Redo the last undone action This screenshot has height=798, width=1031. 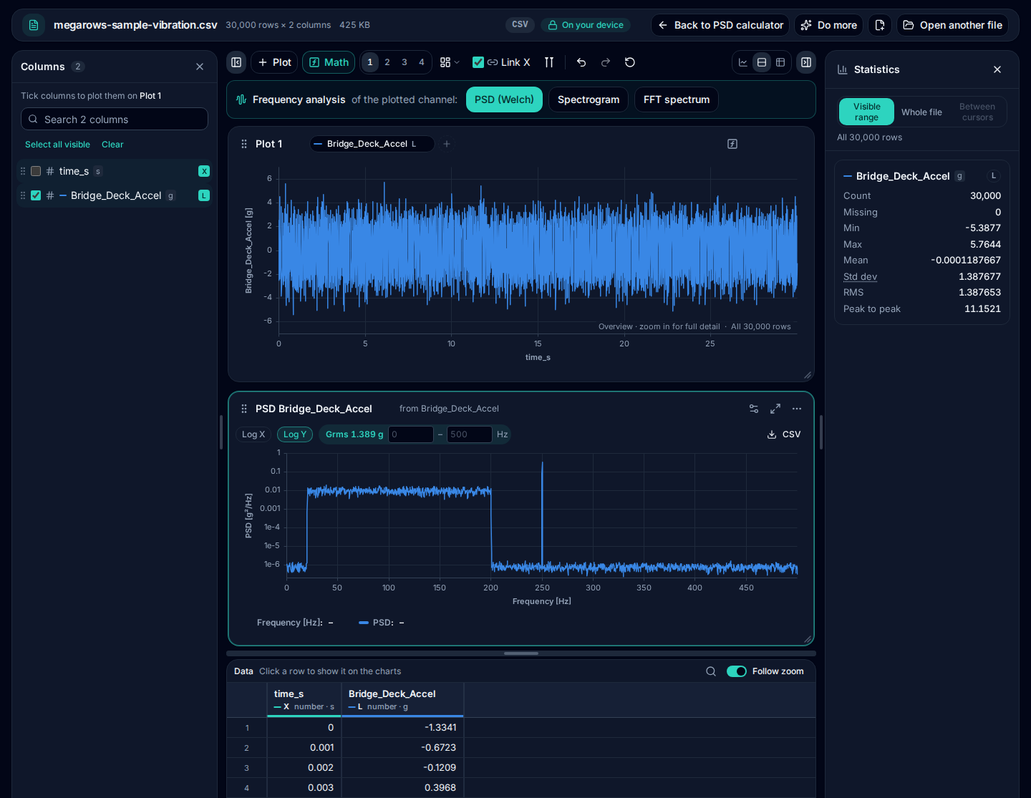point(606,62)
